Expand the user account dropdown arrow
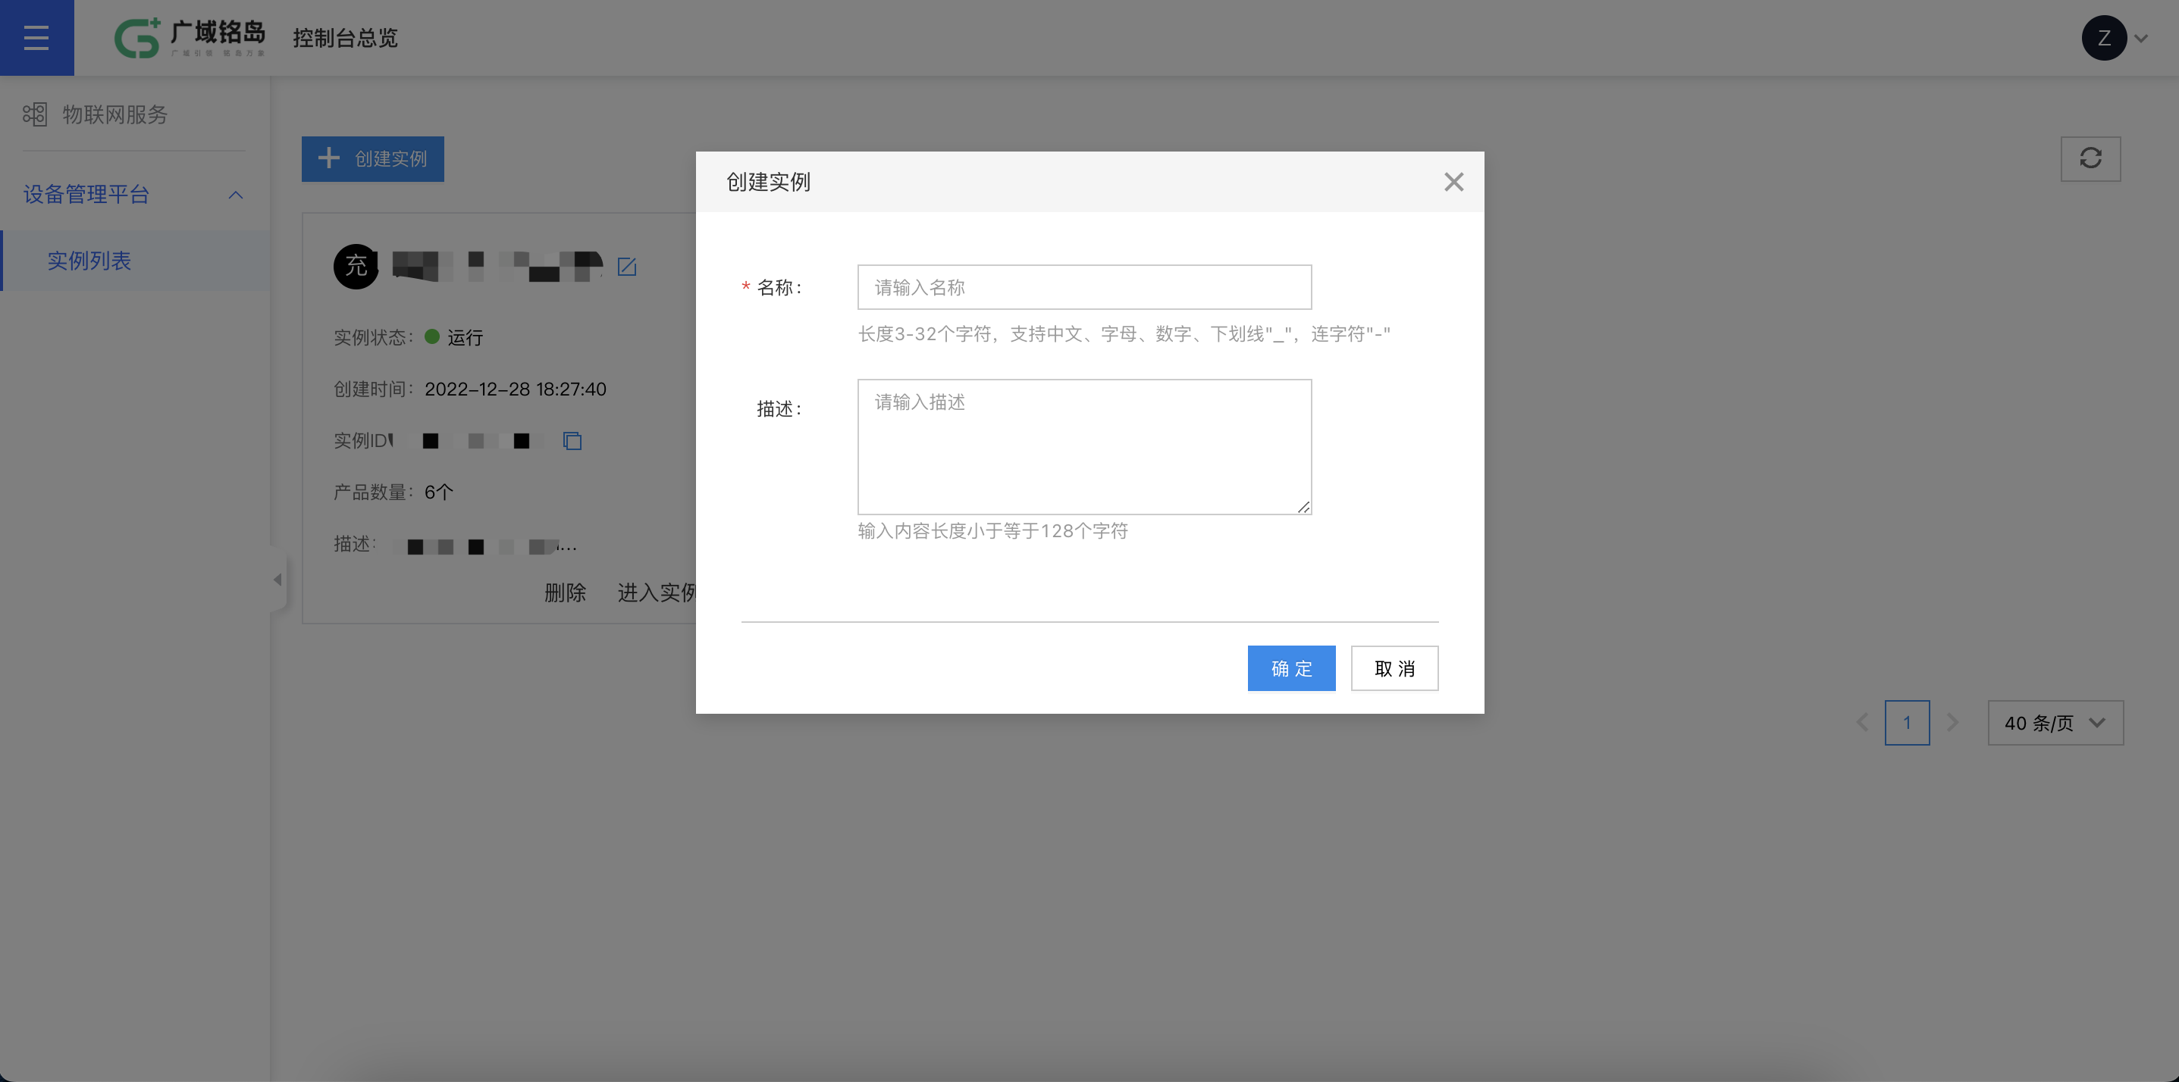 [x=2141, y=39]
